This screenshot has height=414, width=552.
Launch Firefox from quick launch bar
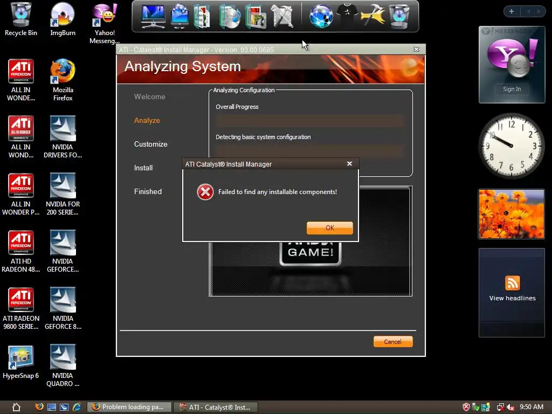tap(39, 407)
